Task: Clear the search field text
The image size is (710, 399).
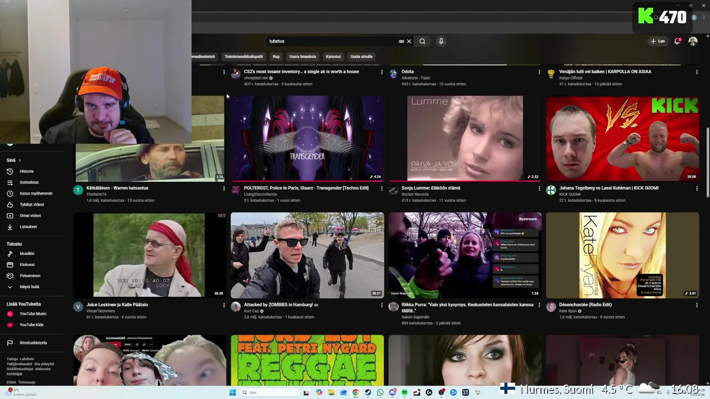Action: 409,41
